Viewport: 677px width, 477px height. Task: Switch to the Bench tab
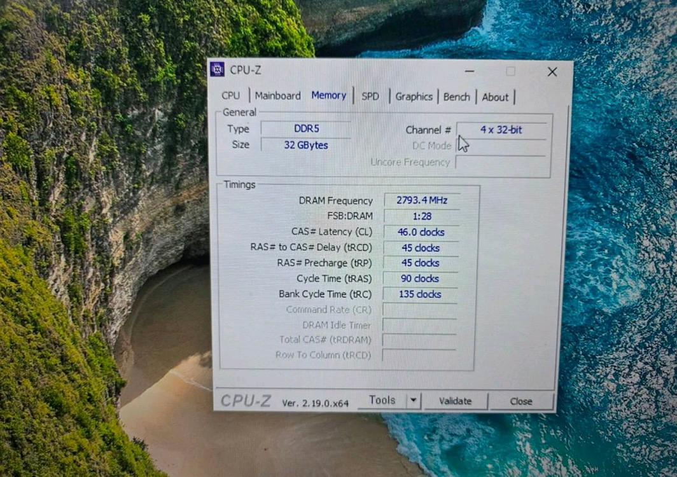pyautogui.click(x=457, y=97)
